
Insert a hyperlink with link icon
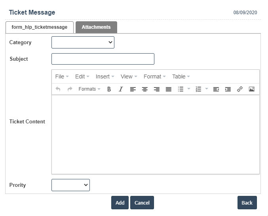tap(239, 89)
